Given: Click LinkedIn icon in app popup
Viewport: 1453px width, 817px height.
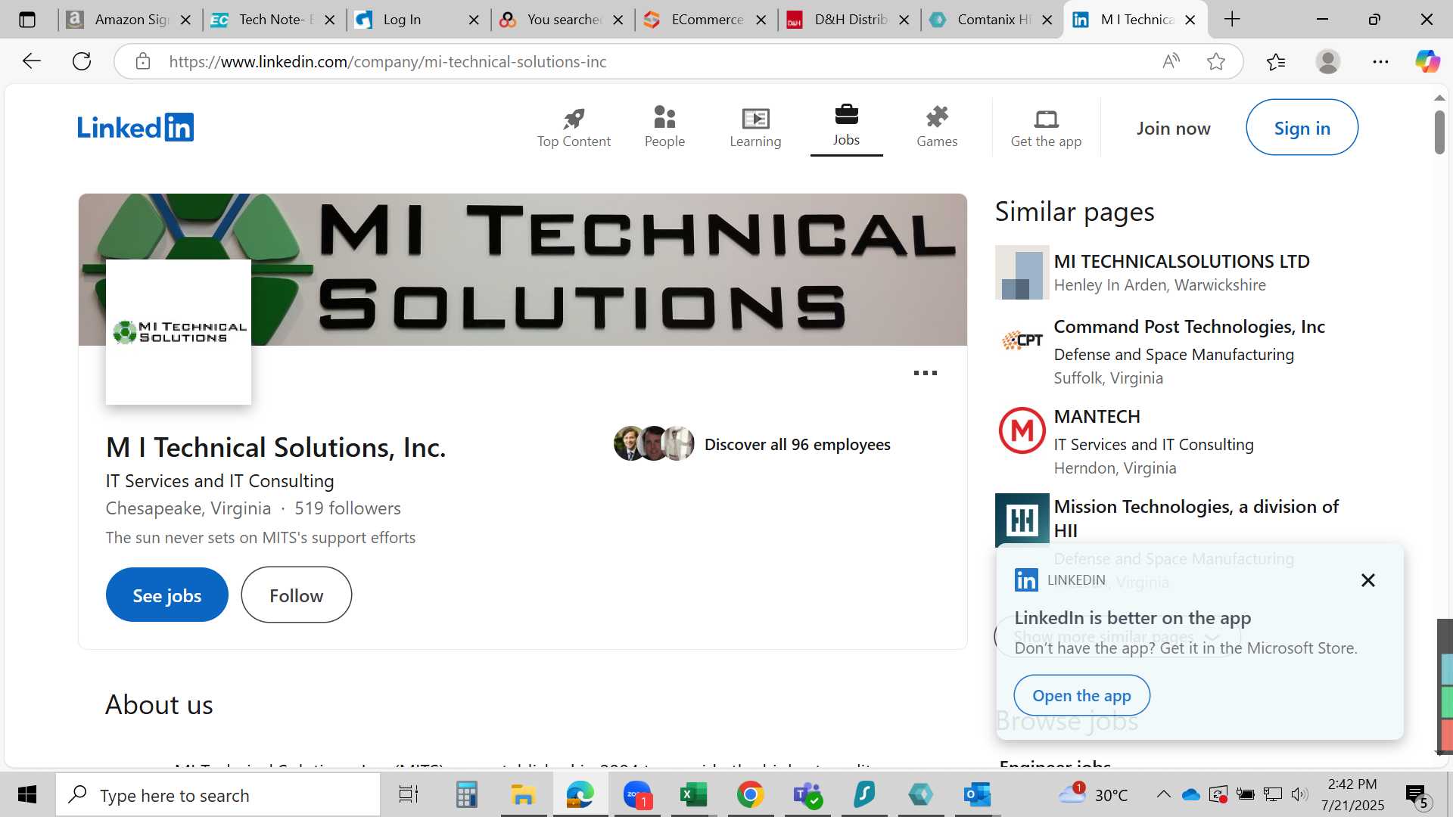Looking at the screenshot, I should pyautogui.click(x=1026, y=580).
